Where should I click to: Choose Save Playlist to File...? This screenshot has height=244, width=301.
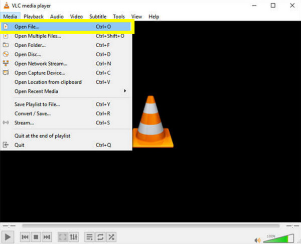tap(66, 104)
